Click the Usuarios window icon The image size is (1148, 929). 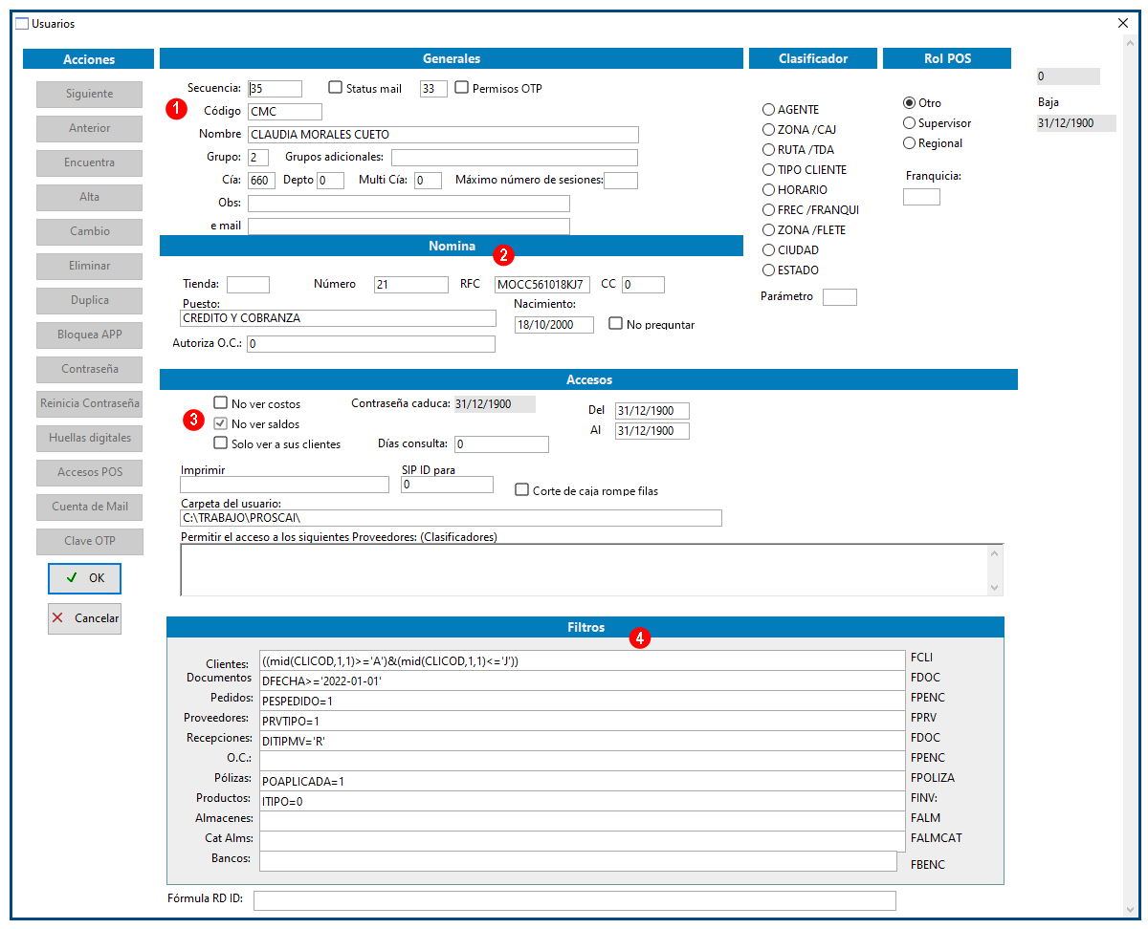tap(22, 23)
